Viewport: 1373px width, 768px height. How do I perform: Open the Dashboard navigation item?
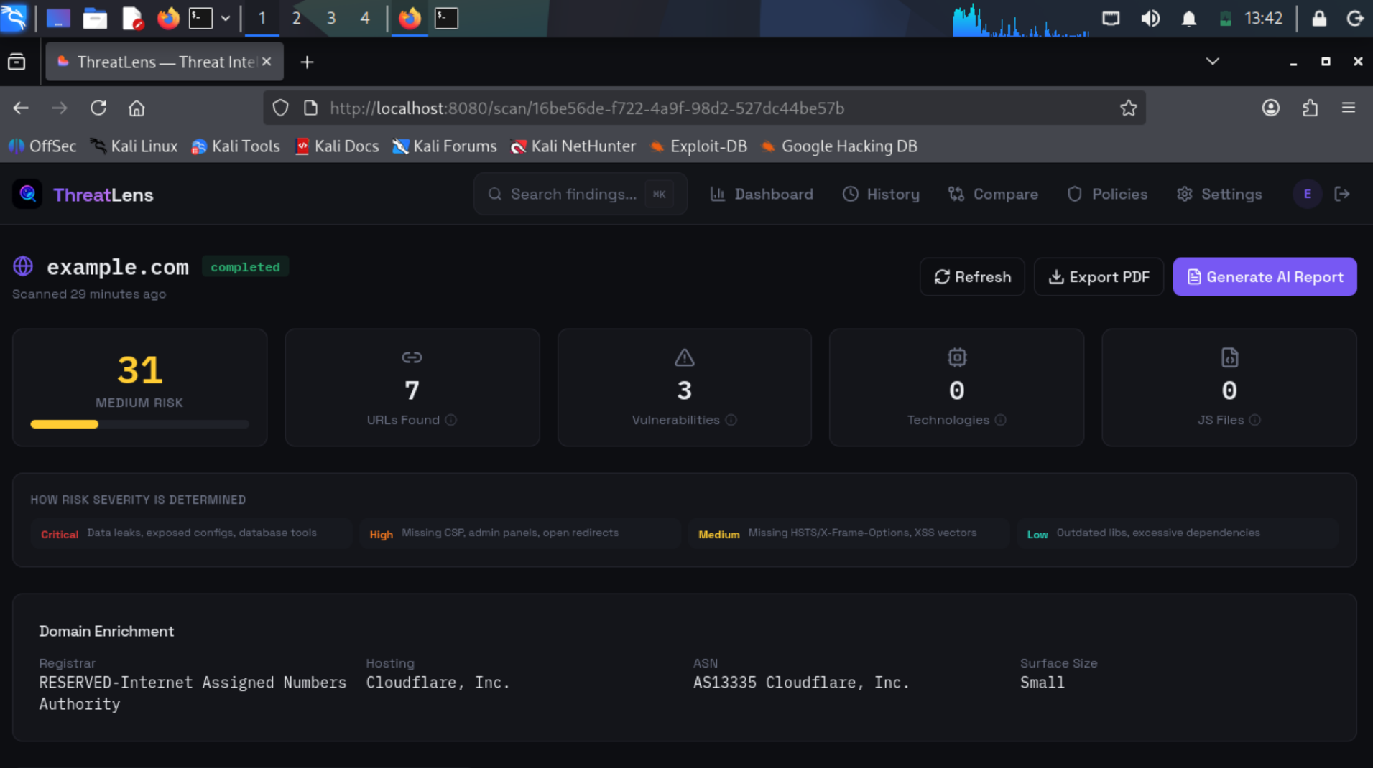tap(762, 194)
